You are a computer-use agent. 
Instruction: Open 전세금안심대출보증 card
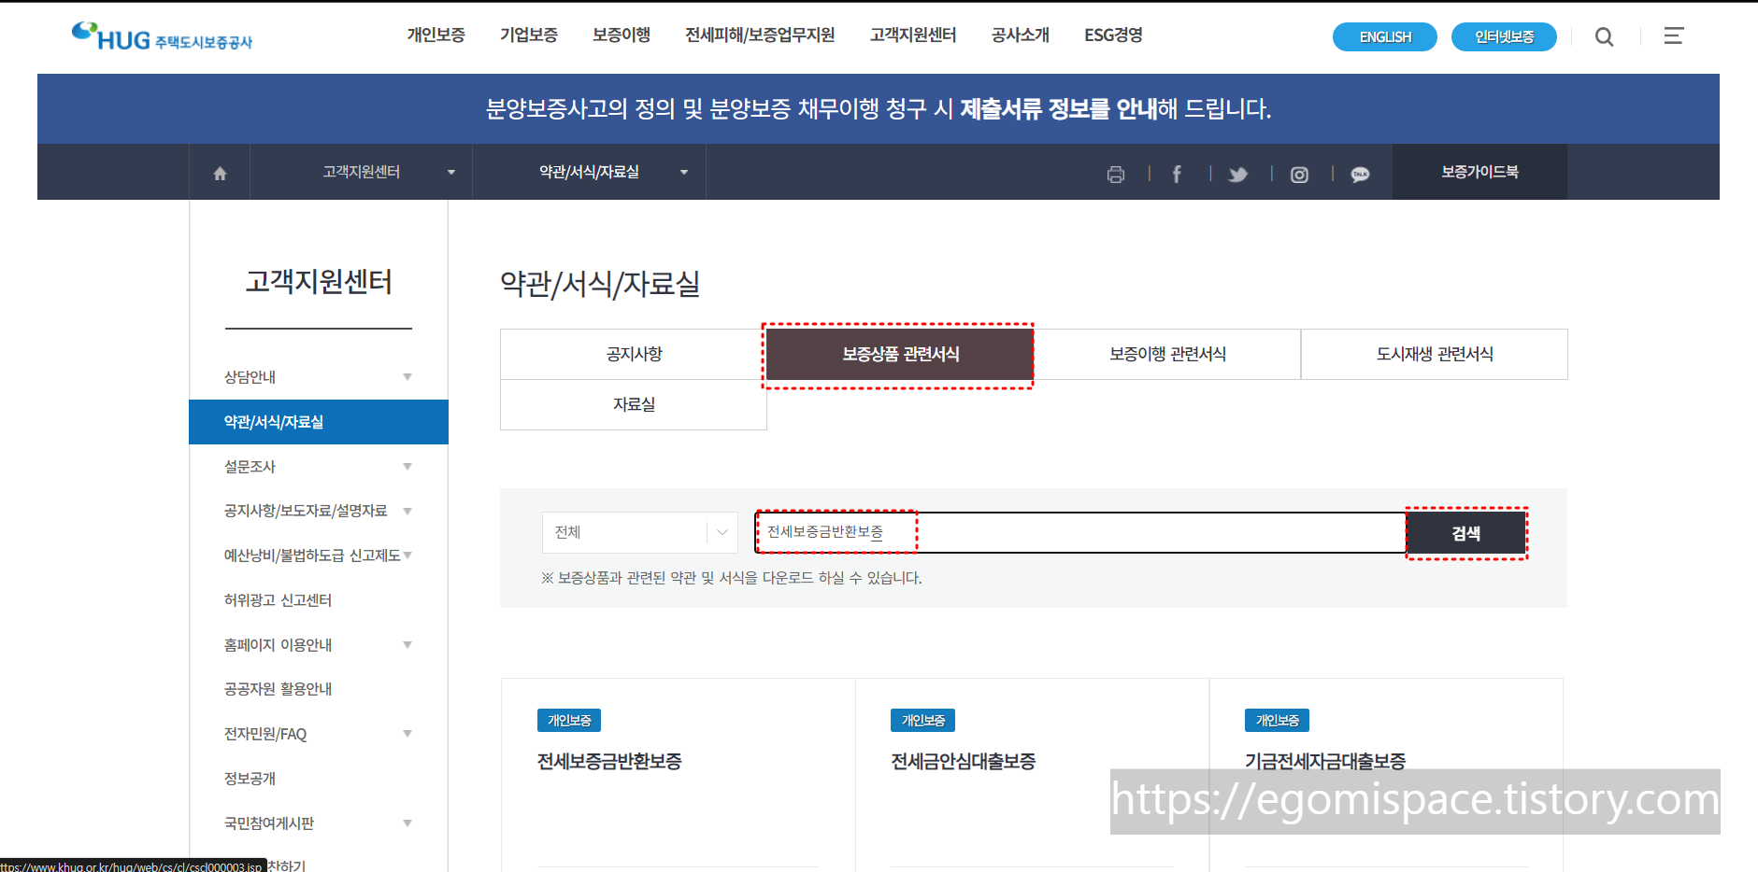click(964, 762)
